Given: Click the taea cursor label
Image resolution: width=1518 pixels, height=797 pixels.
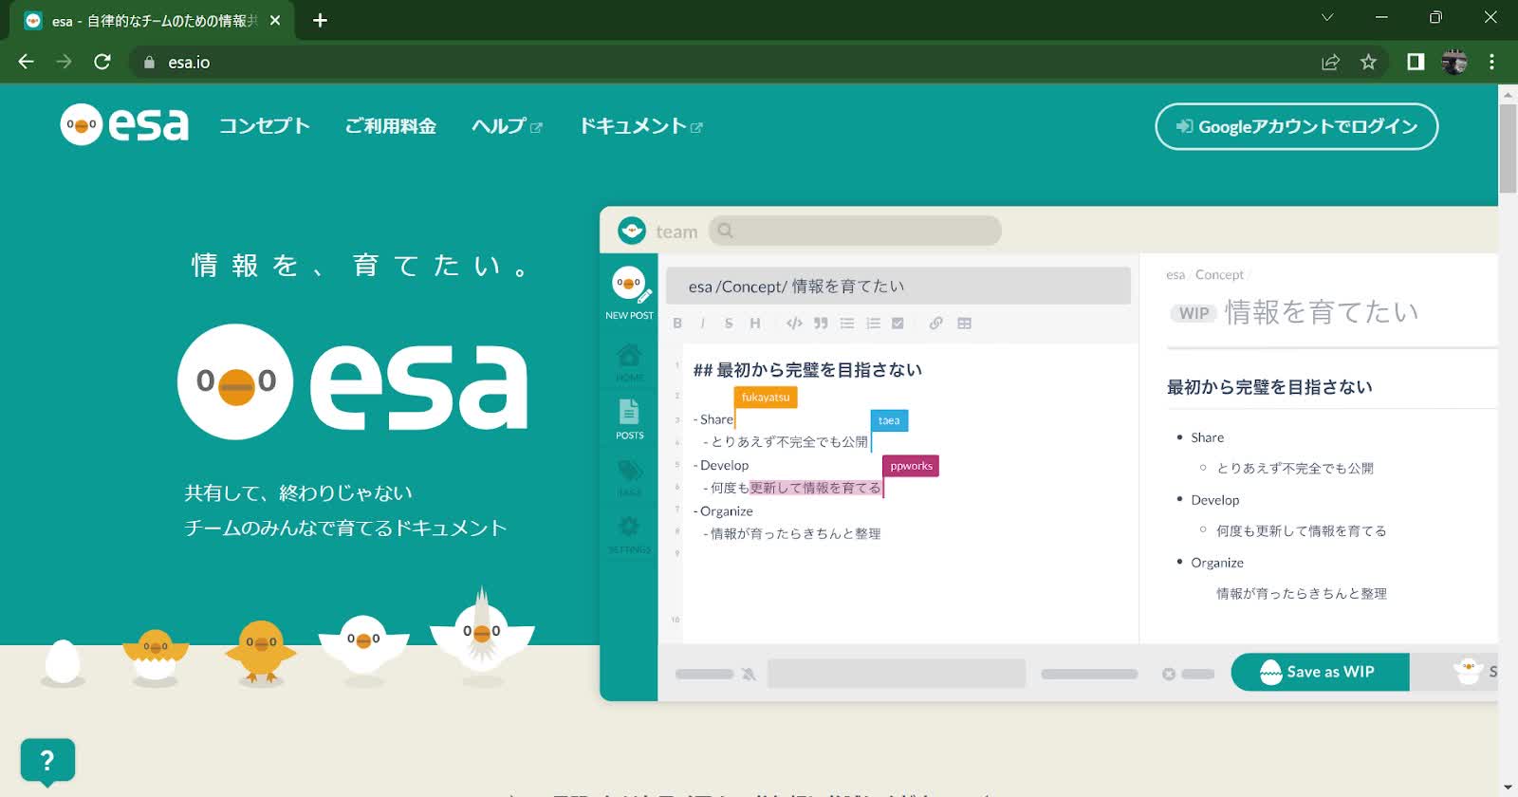Looking at the screenshot, I should [x=889, y=420].
